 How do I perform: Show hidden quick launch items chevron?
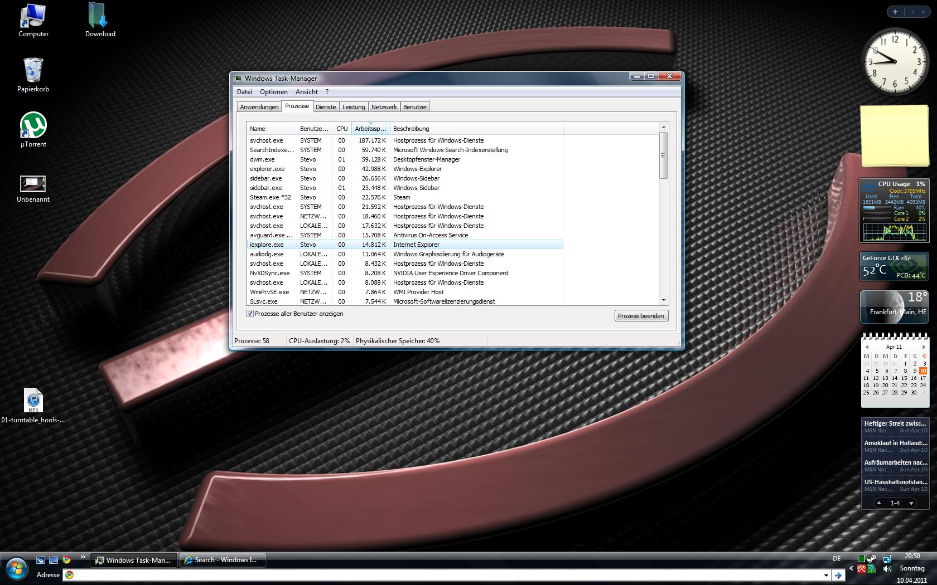pos(83,557)
